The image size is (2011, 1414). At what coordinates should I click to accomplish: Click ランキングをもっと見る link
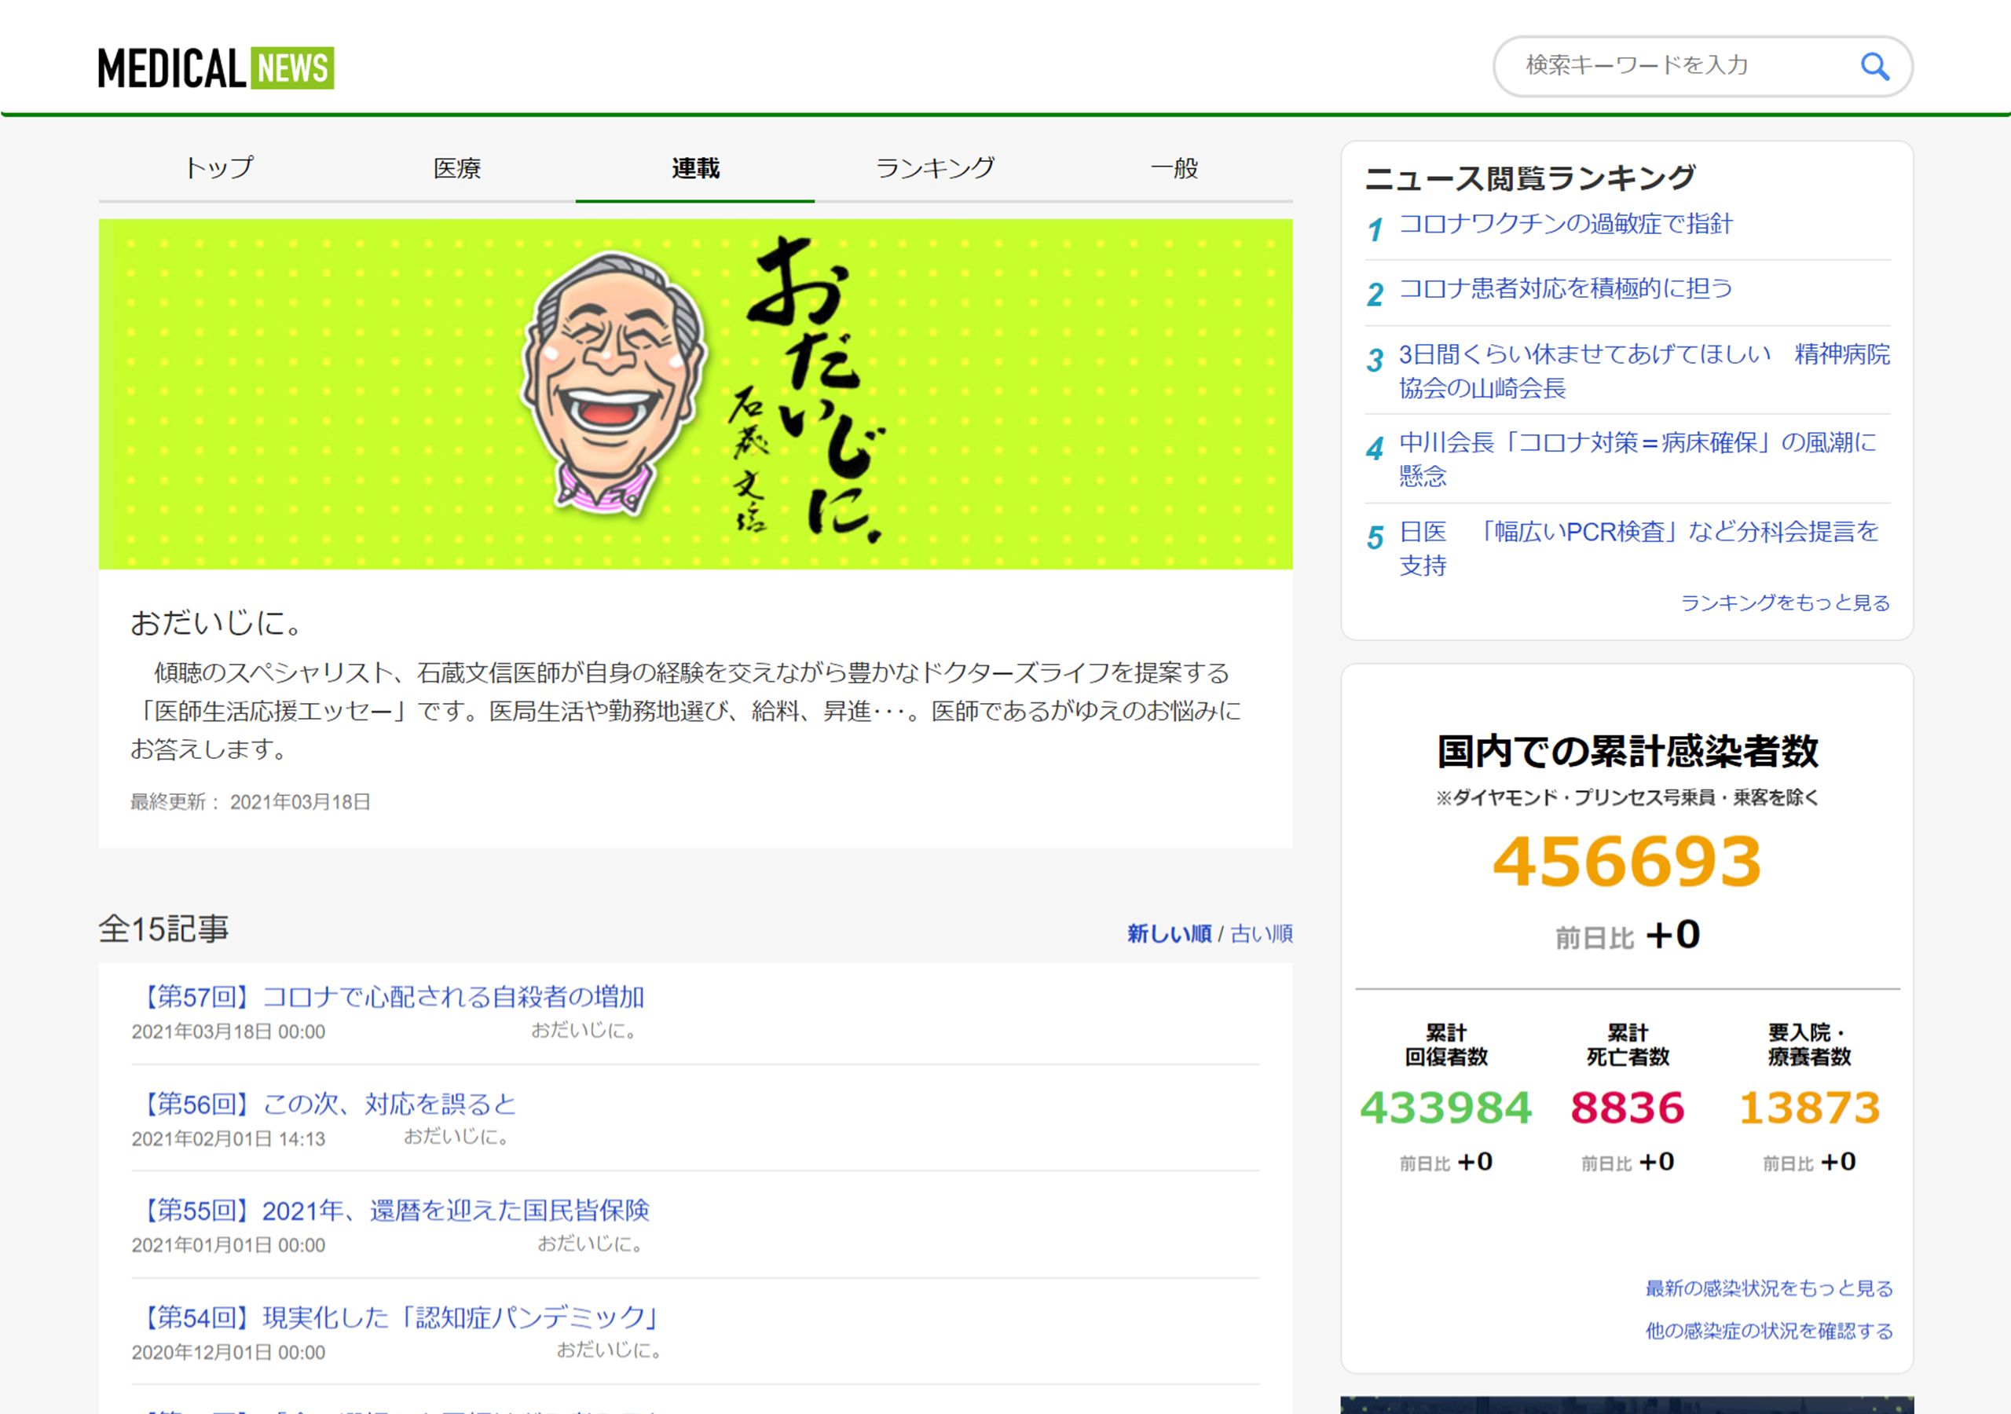(1785, 603)
